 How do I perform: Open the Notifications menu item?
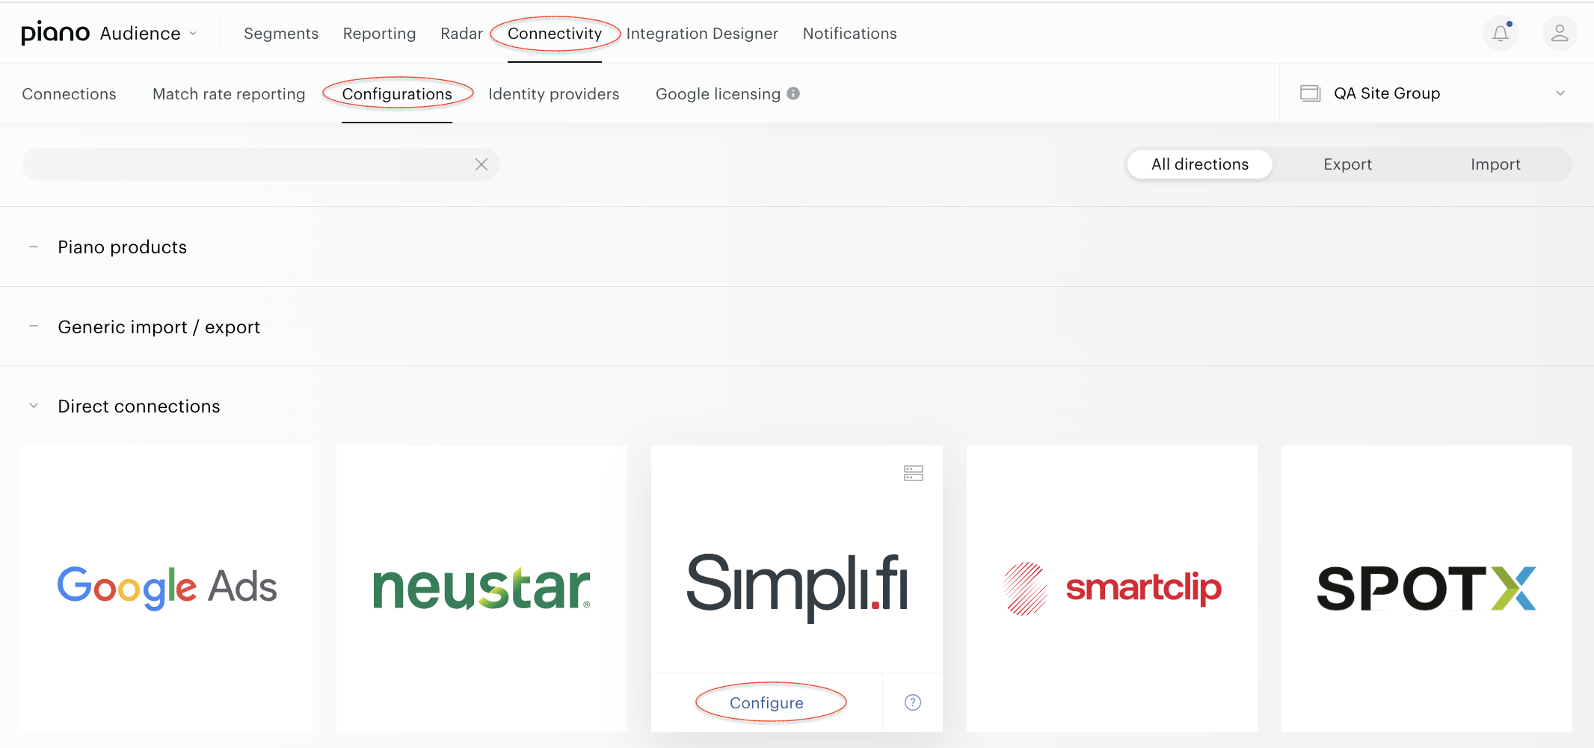point(850,34)
